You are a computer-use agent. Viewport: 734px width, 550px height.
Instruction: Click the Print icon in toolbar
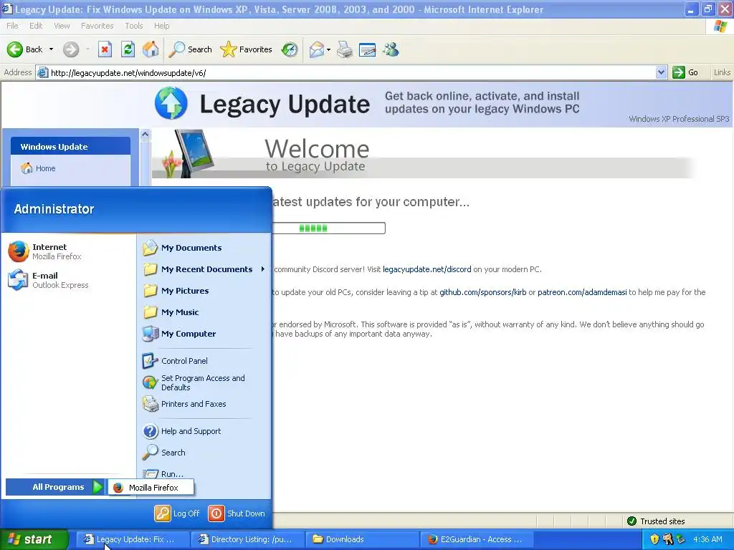point(345,49)
